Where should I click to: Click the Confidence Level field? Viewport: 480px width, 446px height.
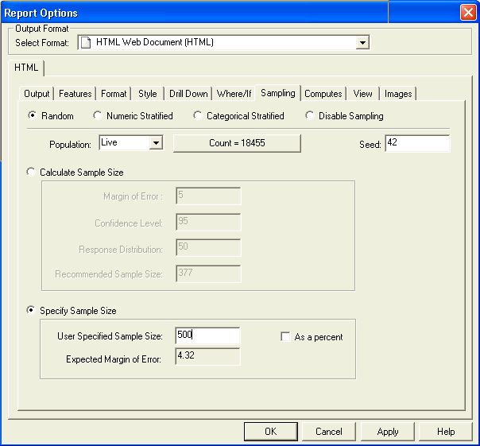coord(208,222)
